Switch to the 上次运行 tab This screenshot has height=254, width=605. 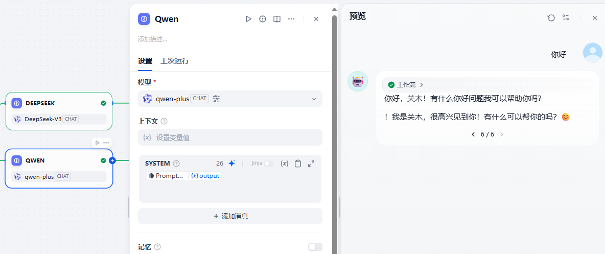(x=175, y=61)
